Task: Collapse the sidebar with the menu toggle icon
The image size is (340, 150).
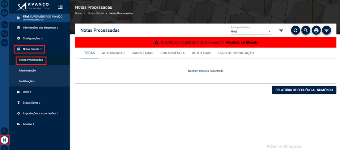Action: click(x=60, y=7)
